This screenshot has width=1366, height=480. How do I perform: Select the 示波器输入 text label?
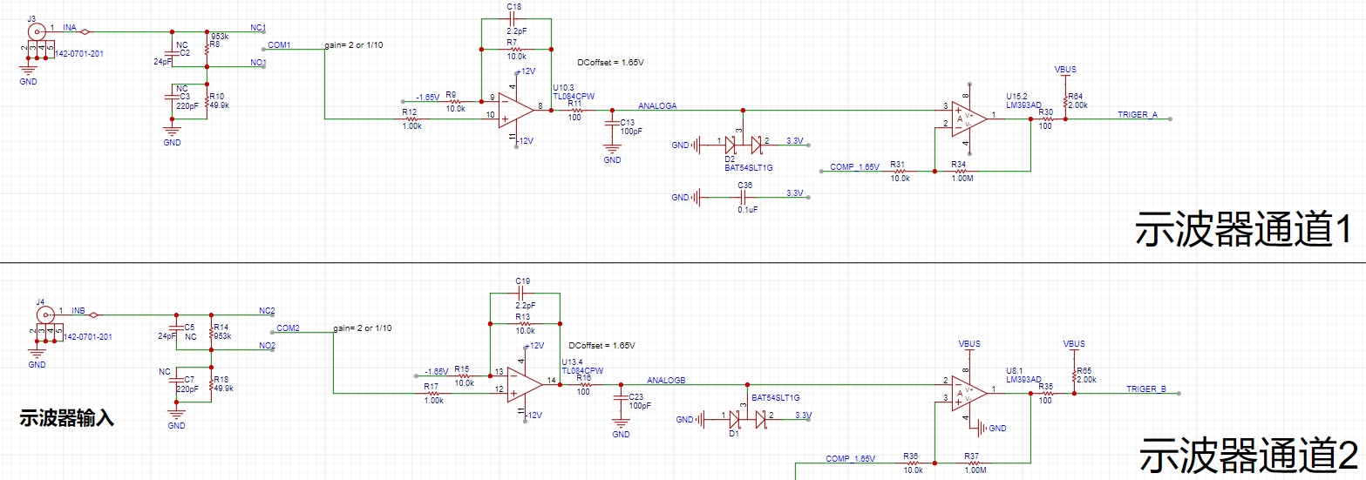[67, 419]
